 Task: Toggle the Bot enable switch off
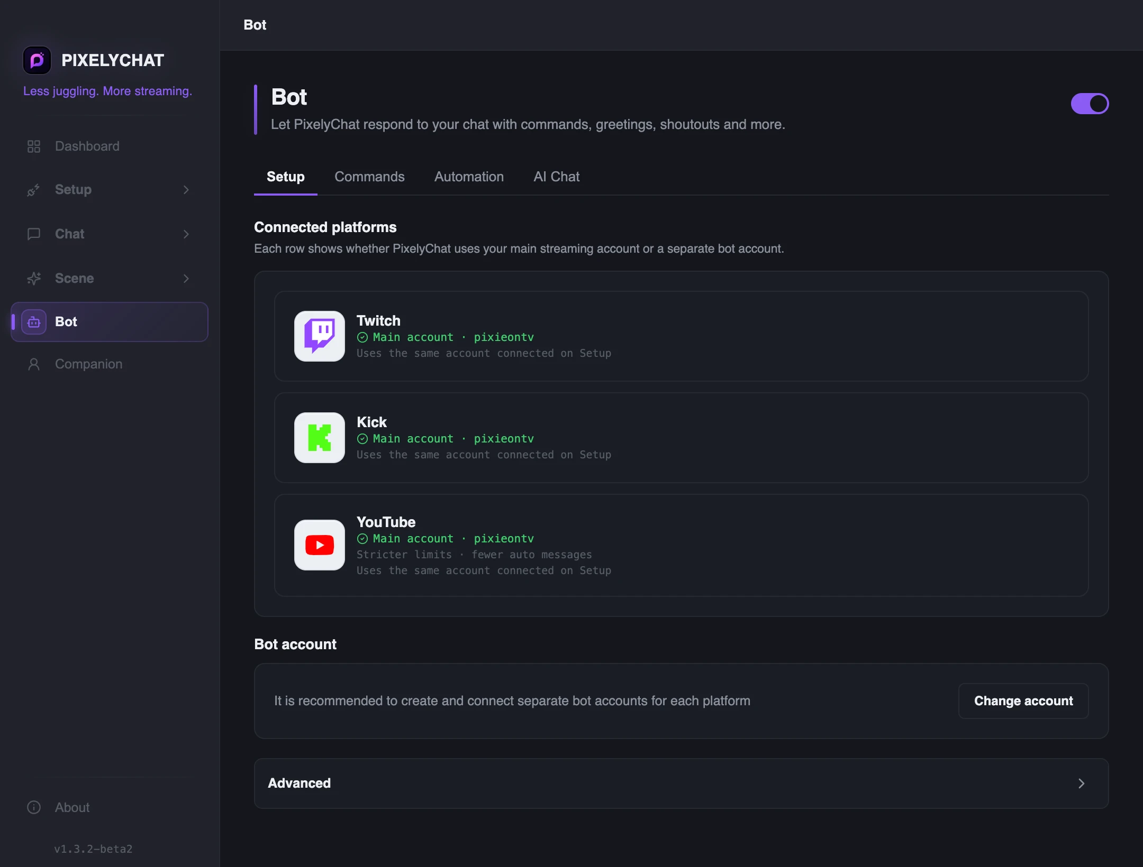1090,104
